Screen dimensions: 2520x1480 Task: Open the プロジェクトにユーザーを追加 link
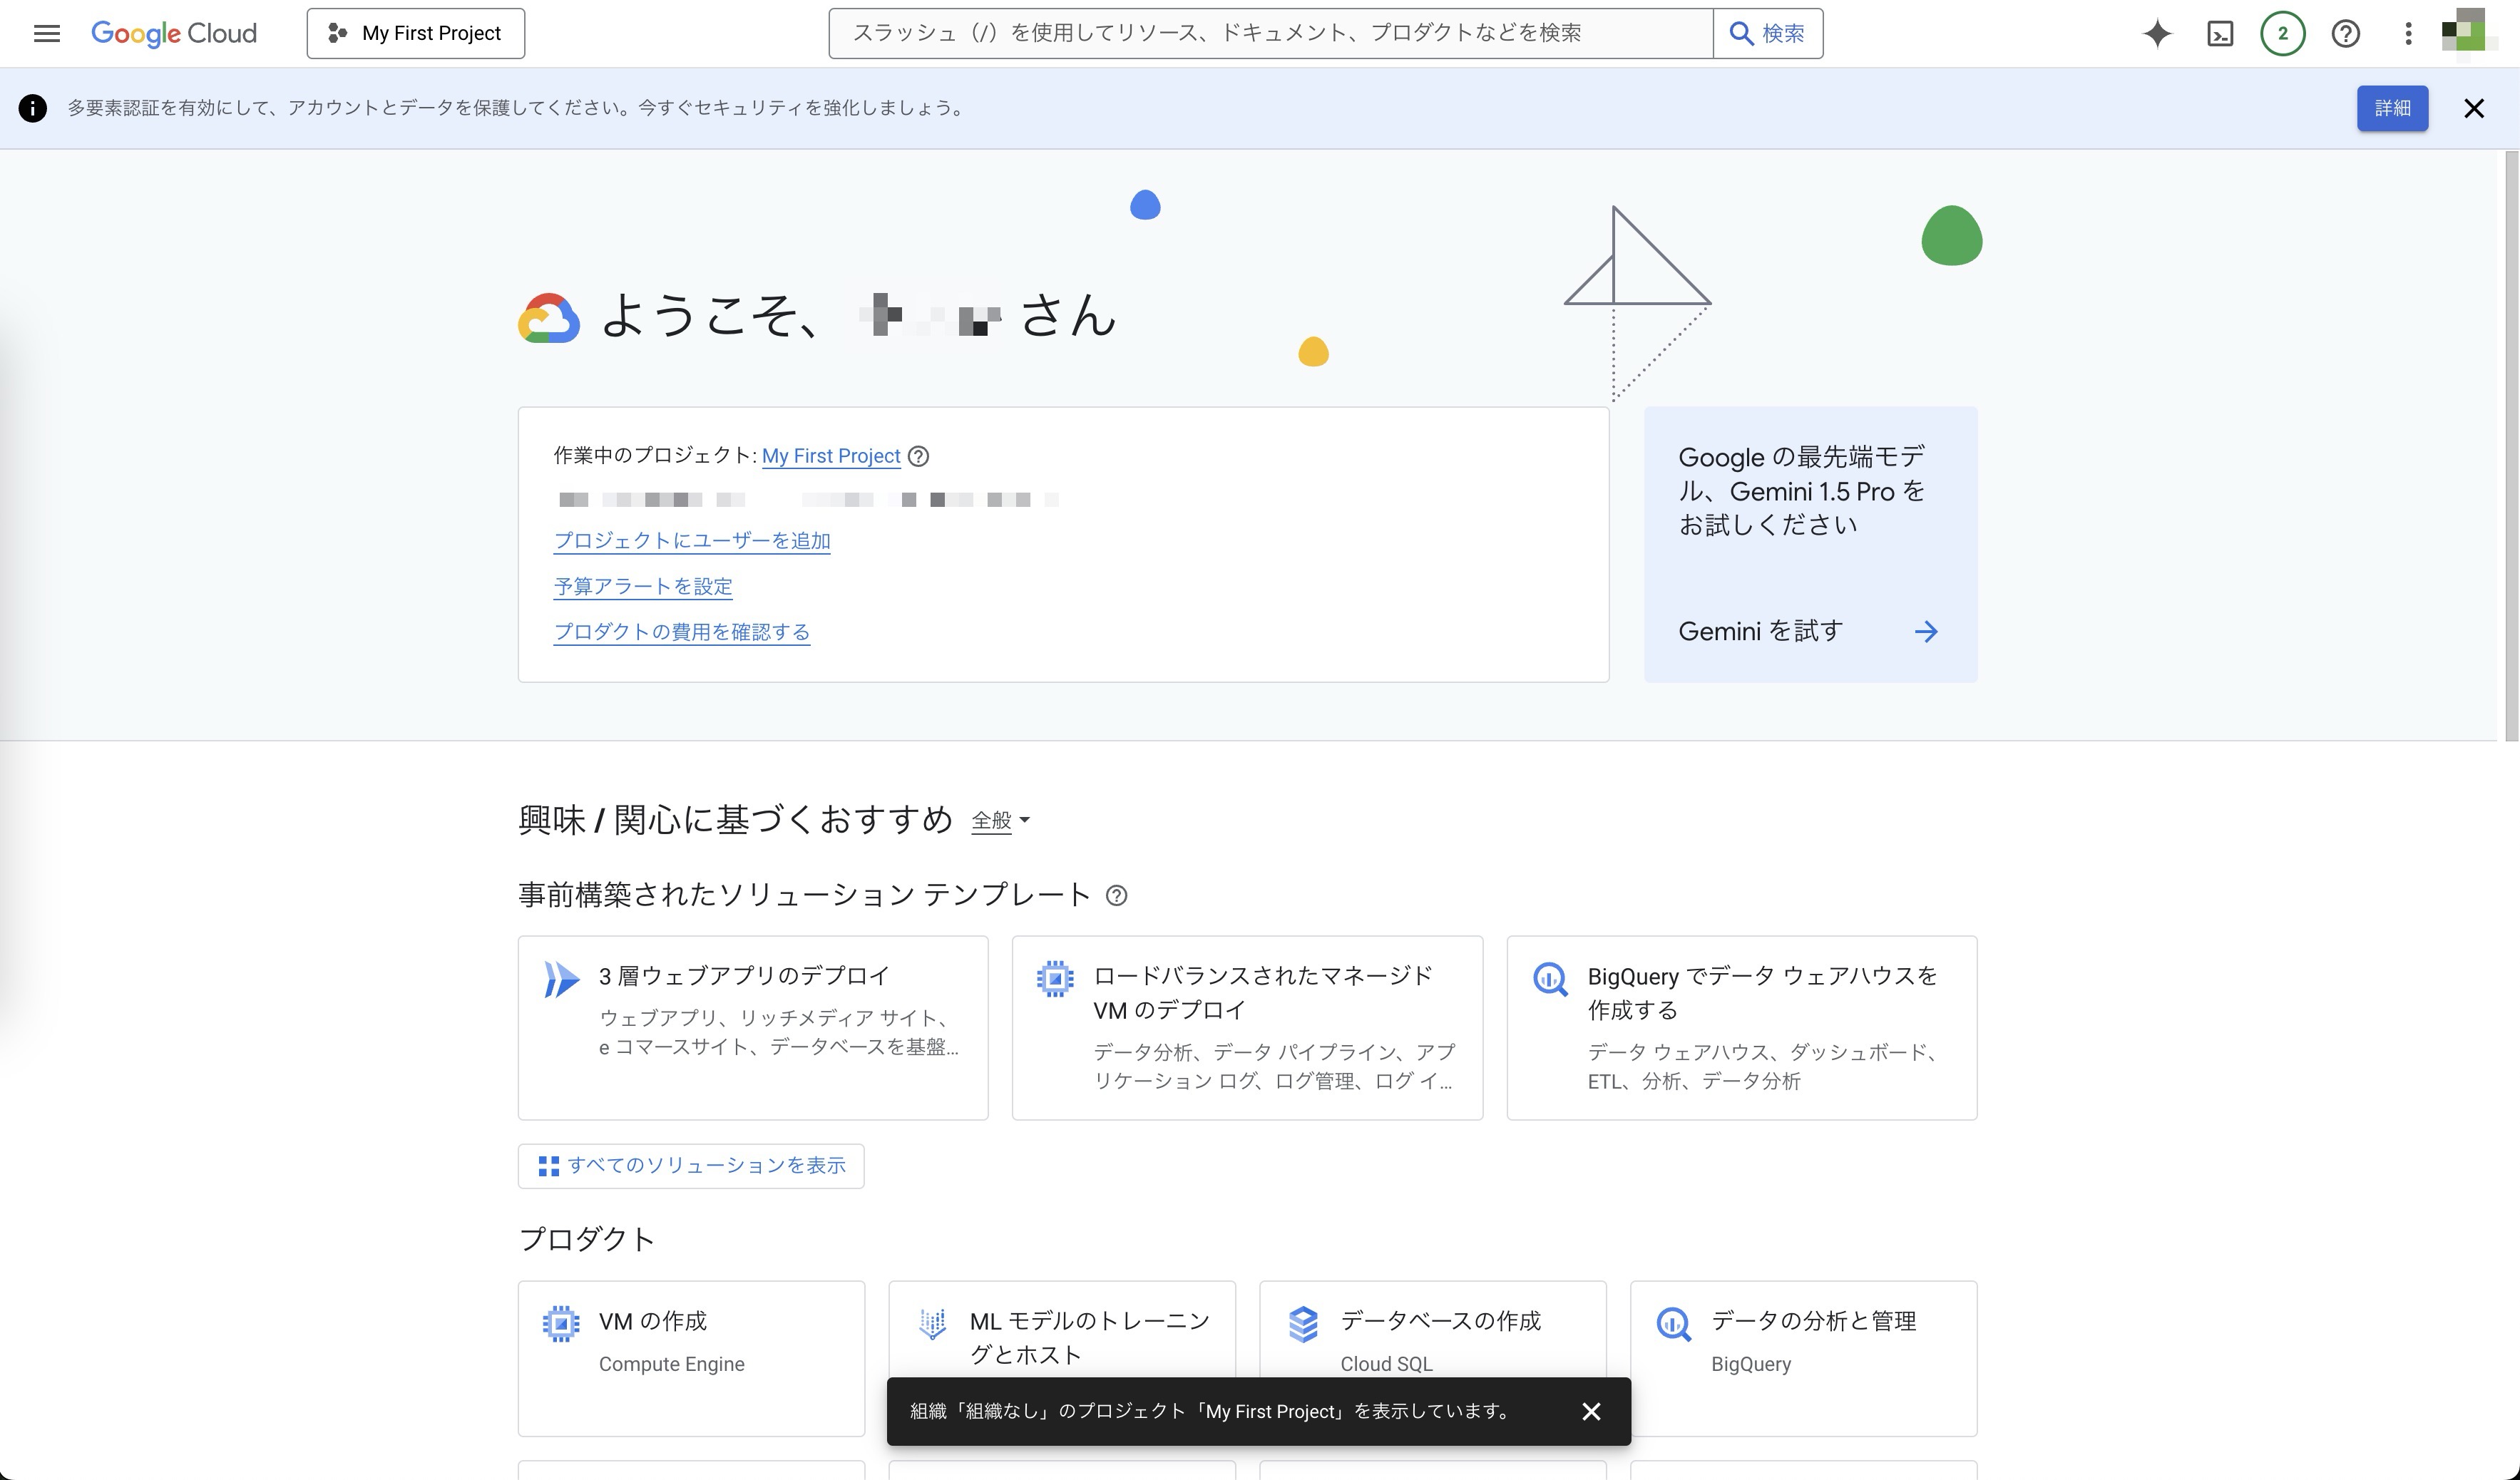[x=692, y=541]
